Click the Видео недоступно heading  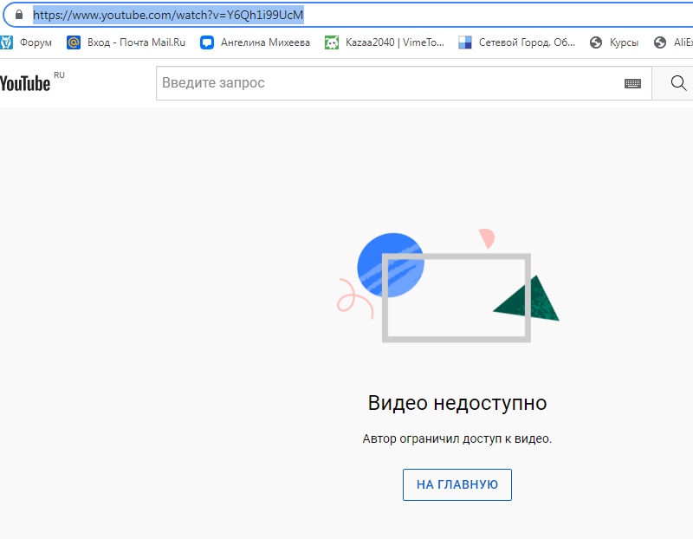click(457, 403)
